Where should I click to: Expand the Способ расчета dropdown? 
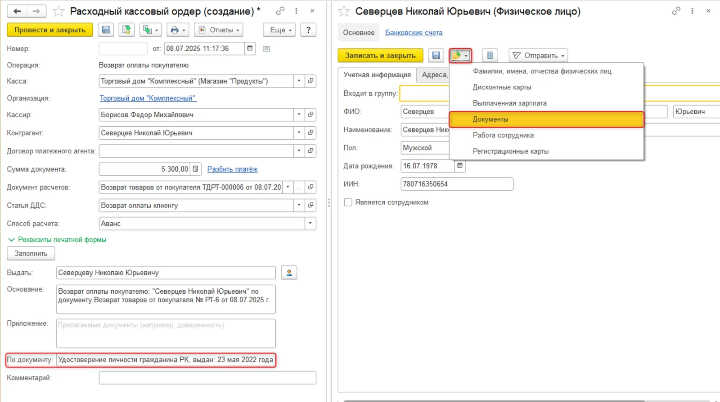tap(310, 224)
